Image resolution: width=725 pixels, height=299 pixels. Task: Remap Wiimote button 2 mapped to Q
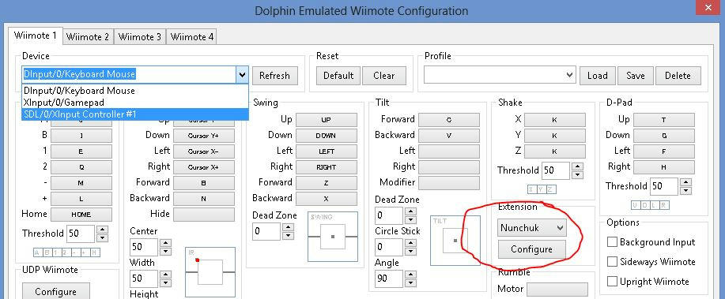(x=81, y=167)
